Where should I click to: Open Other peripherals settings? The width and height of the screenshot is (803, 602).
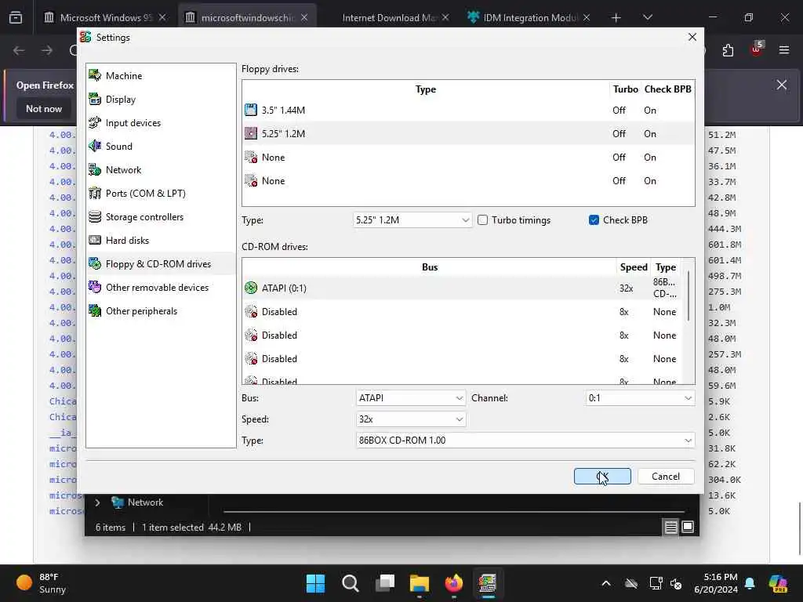160,311
